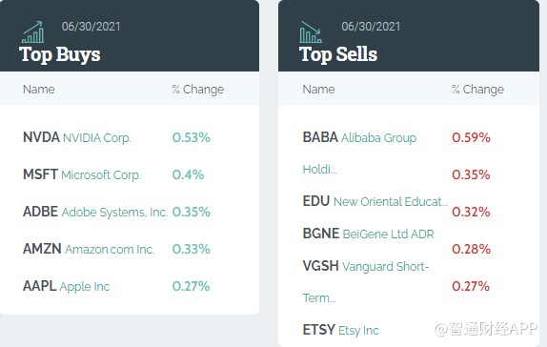Open the NVDA NVIDIA Corp. stock link
This screenshot has width=547, height=347.
click(x=77, y=137)
